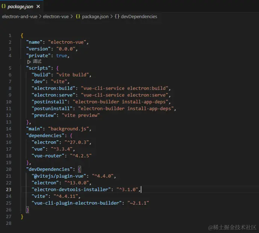Click the JSON file icon in the tab

click(x=3, y=6)
